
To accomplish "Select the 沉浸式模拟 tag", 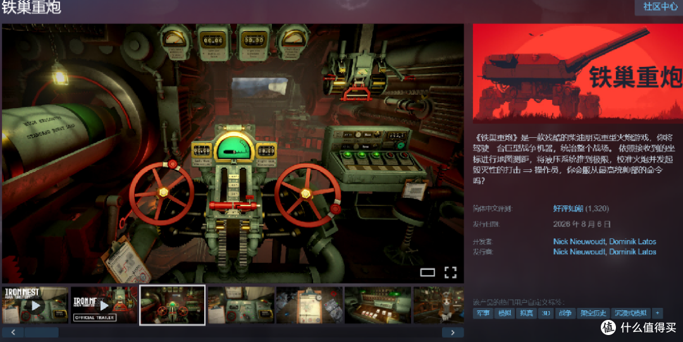I will [x=631, y=313].
